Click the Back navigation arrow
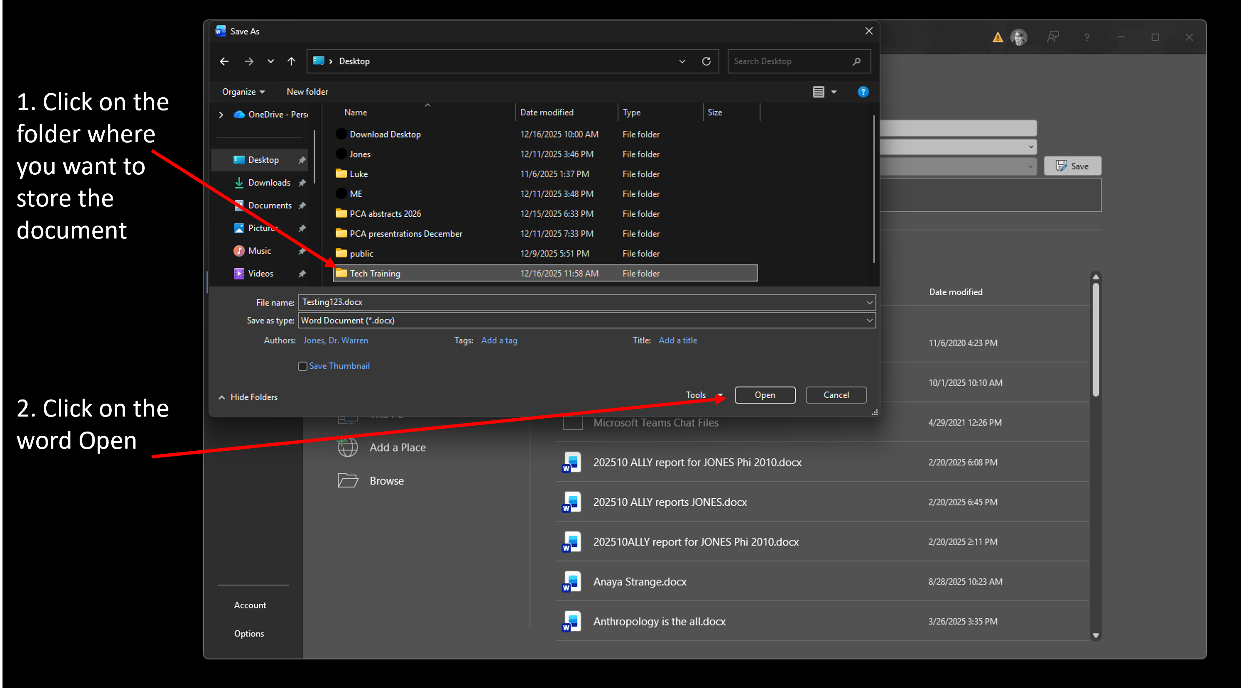The height and width of the screenshot is (688, 1241). (x=224, y=61)
